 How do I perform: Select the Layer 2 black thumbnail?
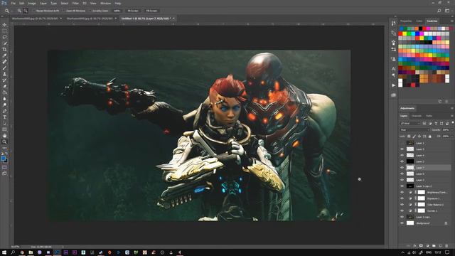[410, 161]
